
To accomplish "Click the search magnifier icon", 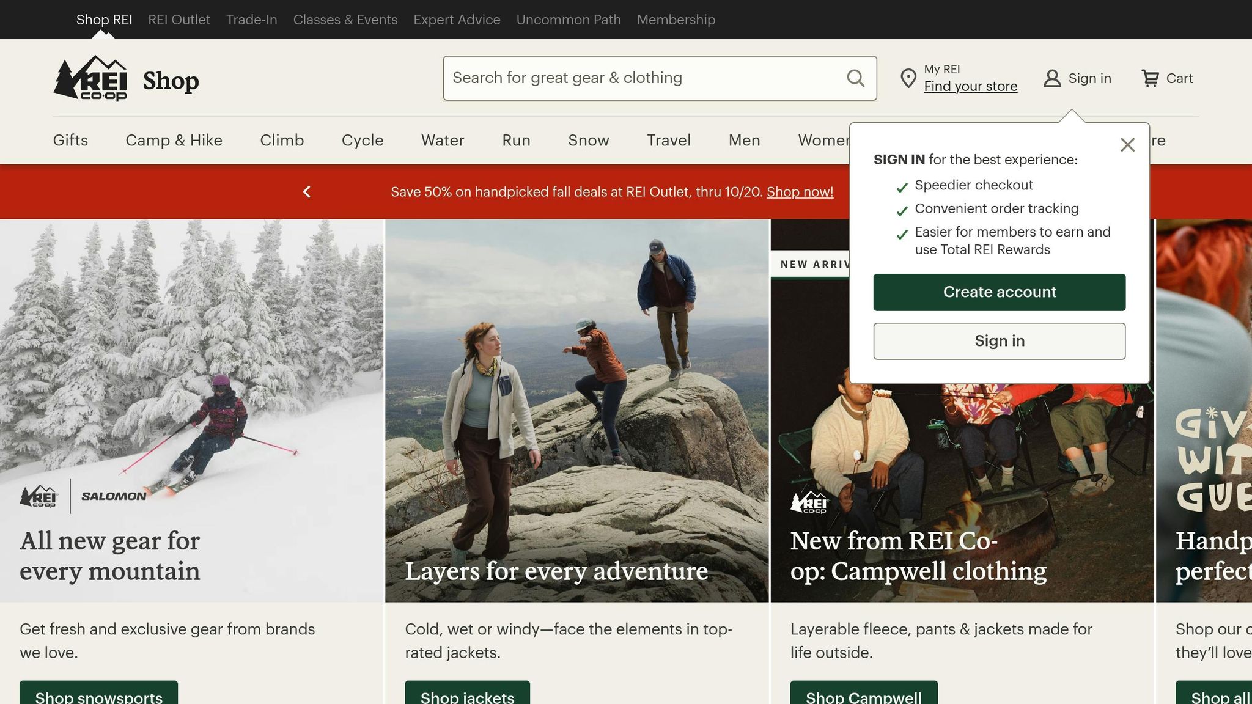I will click(x=855, y=78).
